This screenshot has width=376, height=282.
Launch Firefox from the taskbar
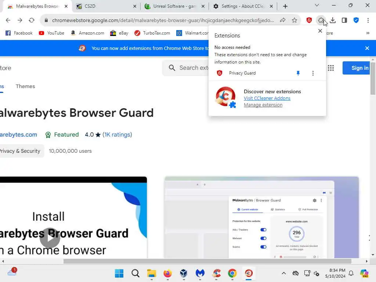pos(167,273)
